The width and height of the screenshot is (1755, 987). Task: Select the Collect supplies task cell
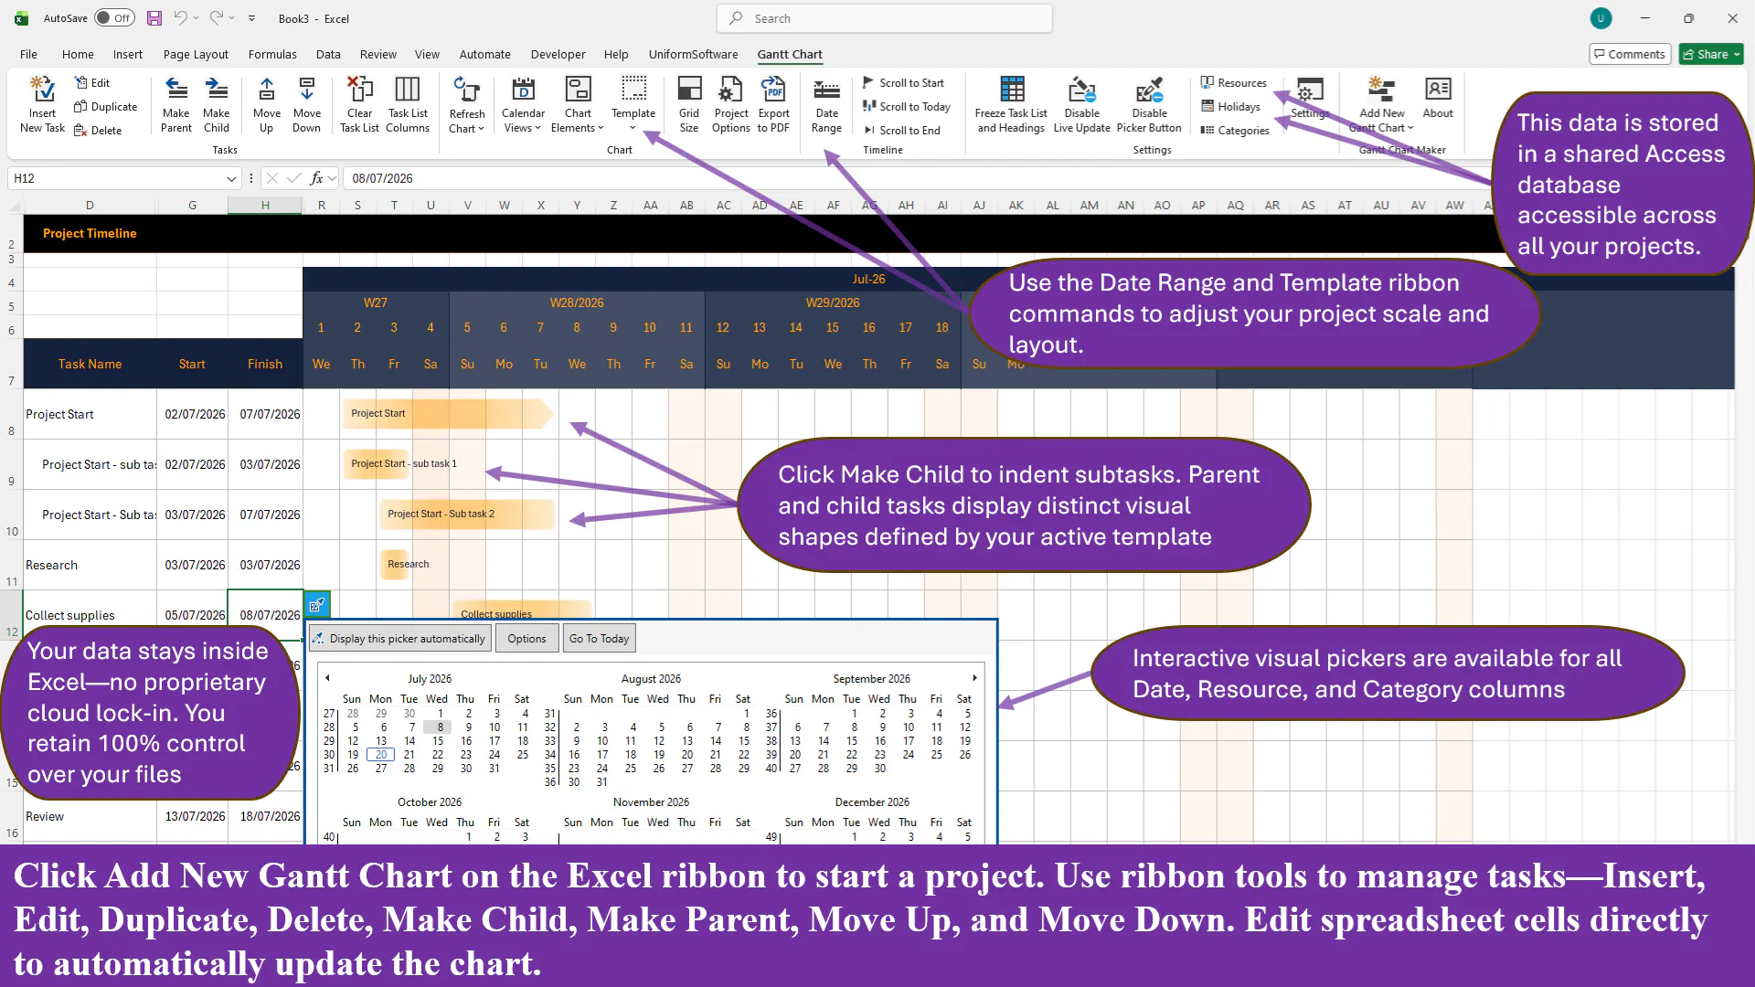tap(90, 615)
